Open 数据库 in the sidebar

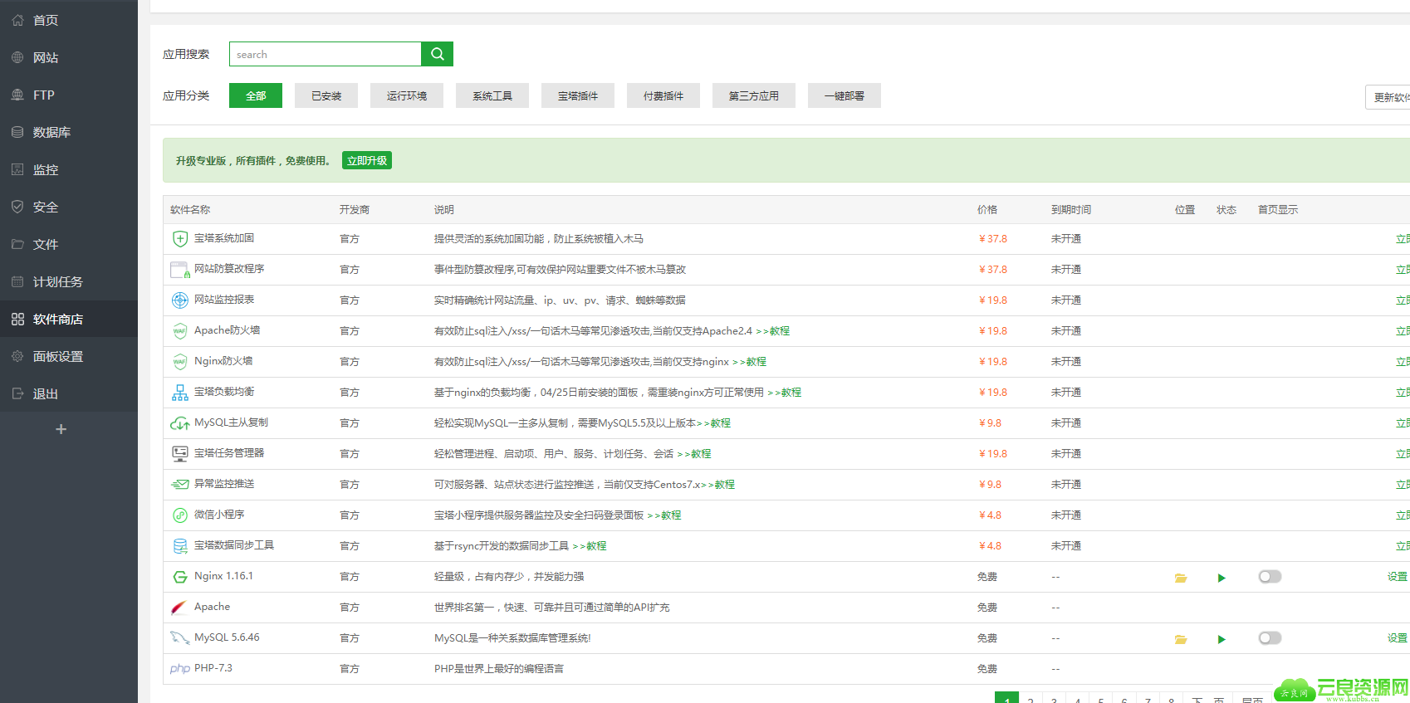click(x=69, y=132)
